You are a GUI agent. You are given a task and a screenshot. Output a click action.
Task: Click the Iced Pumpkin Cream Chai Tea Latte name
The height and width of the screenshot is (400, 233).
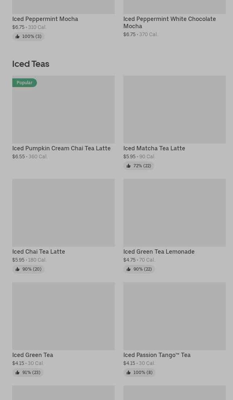62,148
